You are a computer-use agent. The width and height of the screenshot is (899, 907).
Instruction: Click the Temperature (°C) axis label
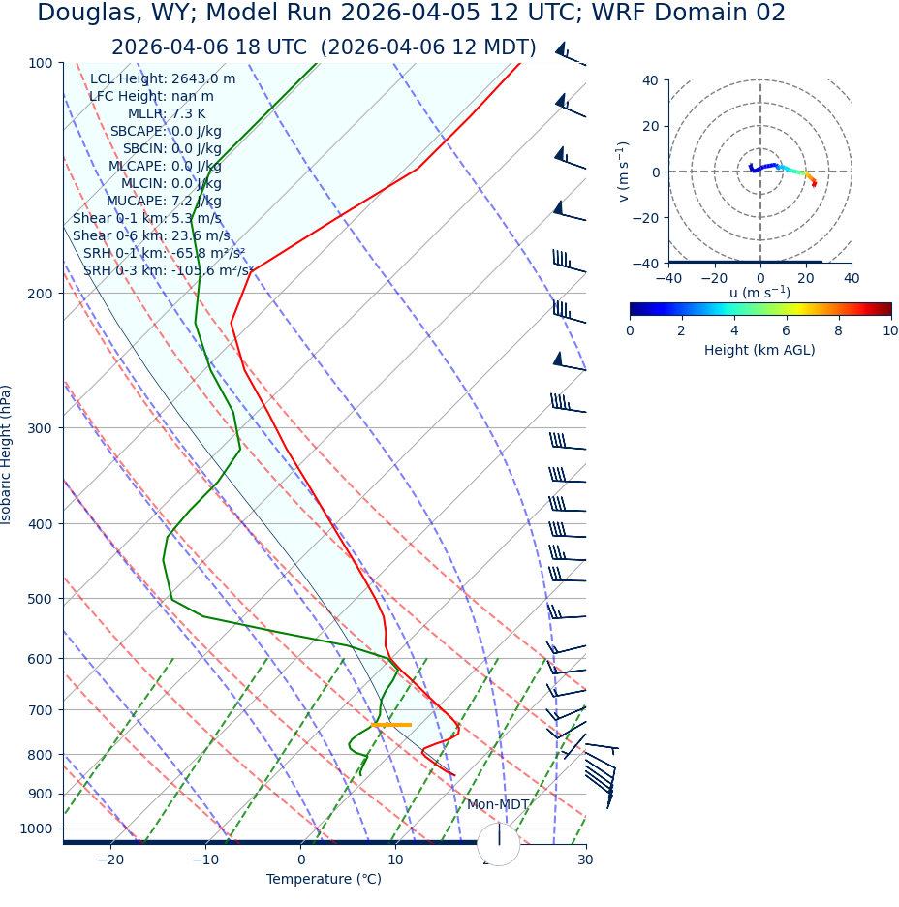coord(324,879)
